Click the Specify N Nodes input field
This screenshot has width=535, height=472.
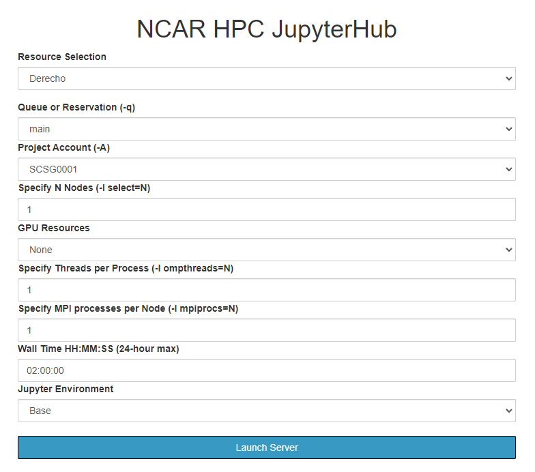(x=266, y=209)
